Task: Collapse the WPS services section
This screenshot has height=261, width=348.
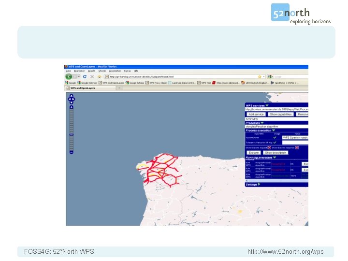Action: (267, 105)
